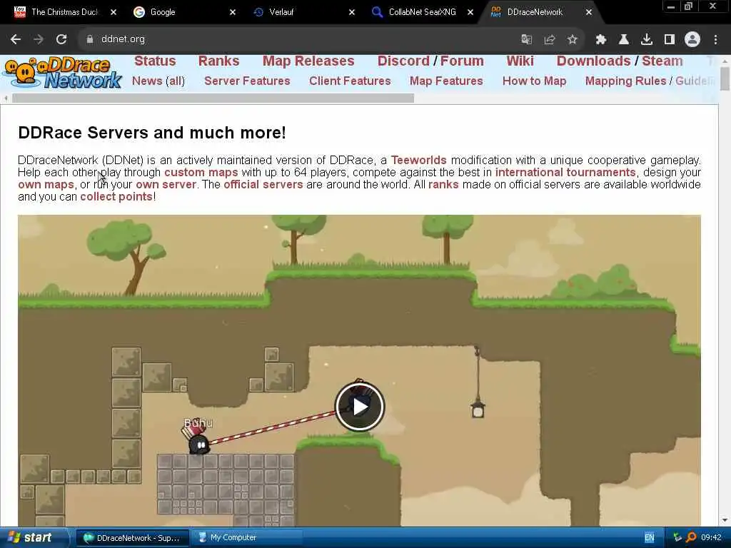Image resolution: width=731 pixels, height=548 pixels.
Task: Follow the Teeworlds link in paragraph
Action: [x=418, y=161]
